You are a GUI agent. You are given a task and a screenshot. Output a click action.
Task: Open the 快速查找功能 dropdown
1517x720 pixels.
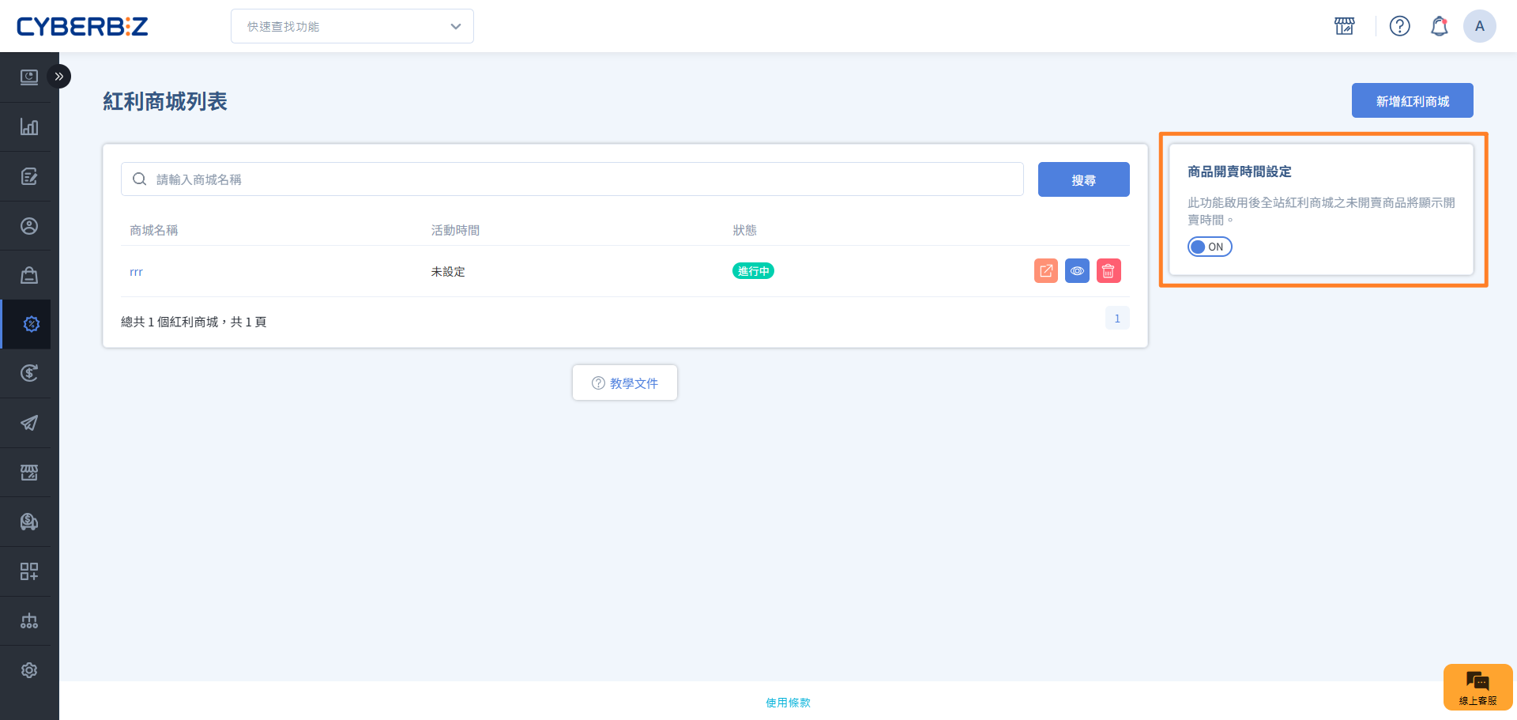tap(352, 26)
